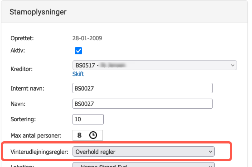Viewport: 252px width, 167px height.
Task: Focus the Navn text field
Action: pyautogui.click(x=142, y=104)
